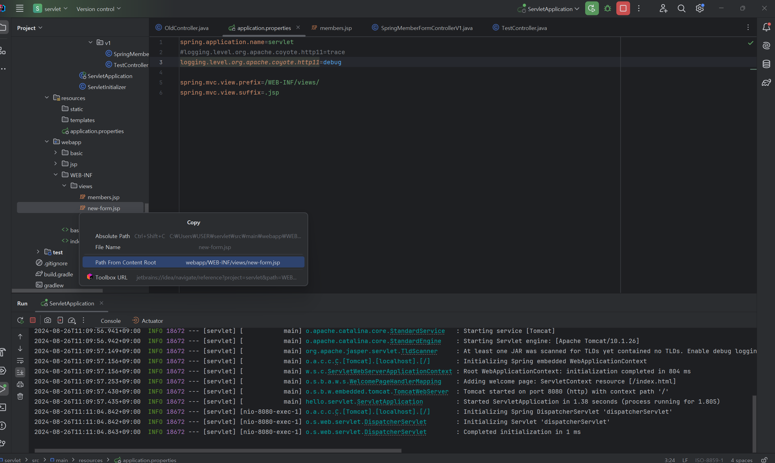The width and height of the screenshot is (775, 463).
Task: Click the down arrow in the console gutter
Action: pyautogui.click(x=20, y=349)
